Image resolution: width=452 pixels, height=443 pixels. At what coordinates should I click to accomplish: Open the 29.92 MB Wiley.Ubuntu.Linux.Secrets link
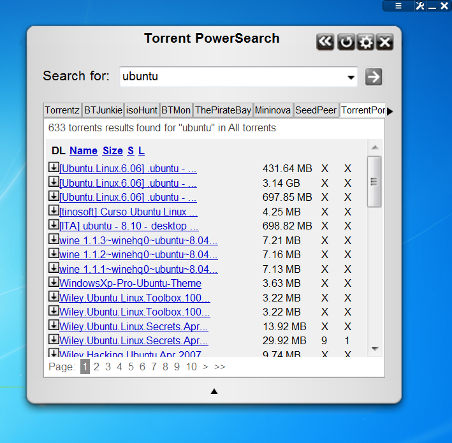133,340
